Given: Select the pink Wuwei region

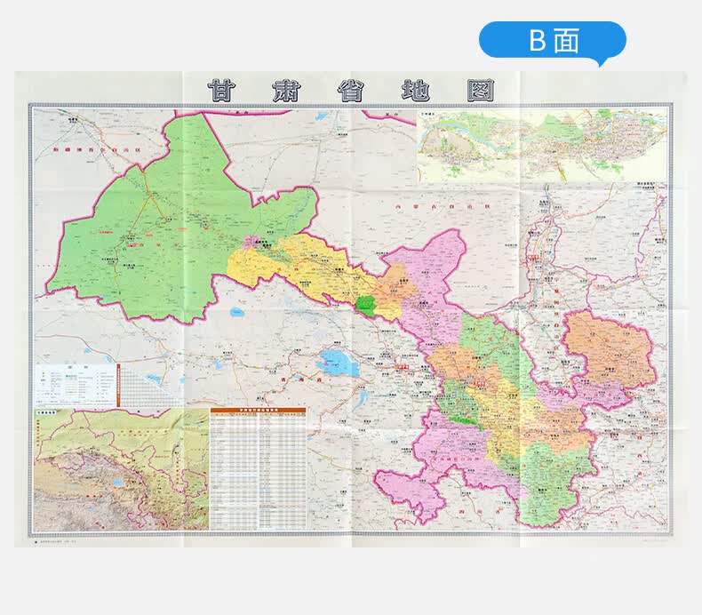Looking at the screenshot, I should pyautogui.click(x=430, y=287).
